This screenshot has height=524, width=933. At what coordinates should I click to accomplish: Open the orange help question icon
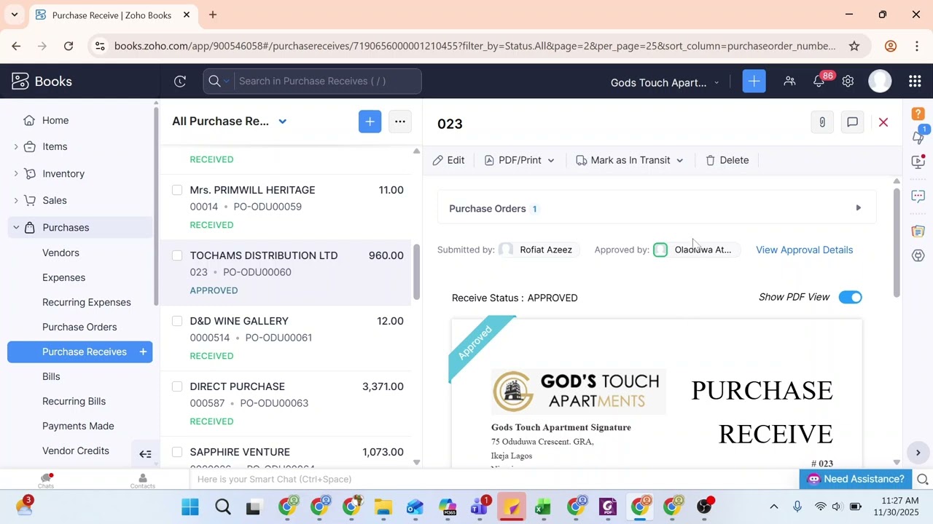pos(918,114)
